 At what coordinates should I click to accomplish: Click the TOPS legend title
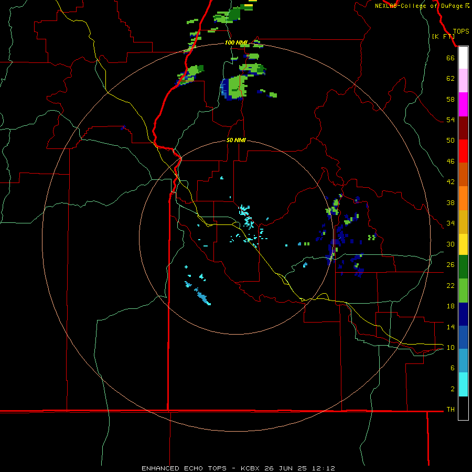click(x=461, y=31)
